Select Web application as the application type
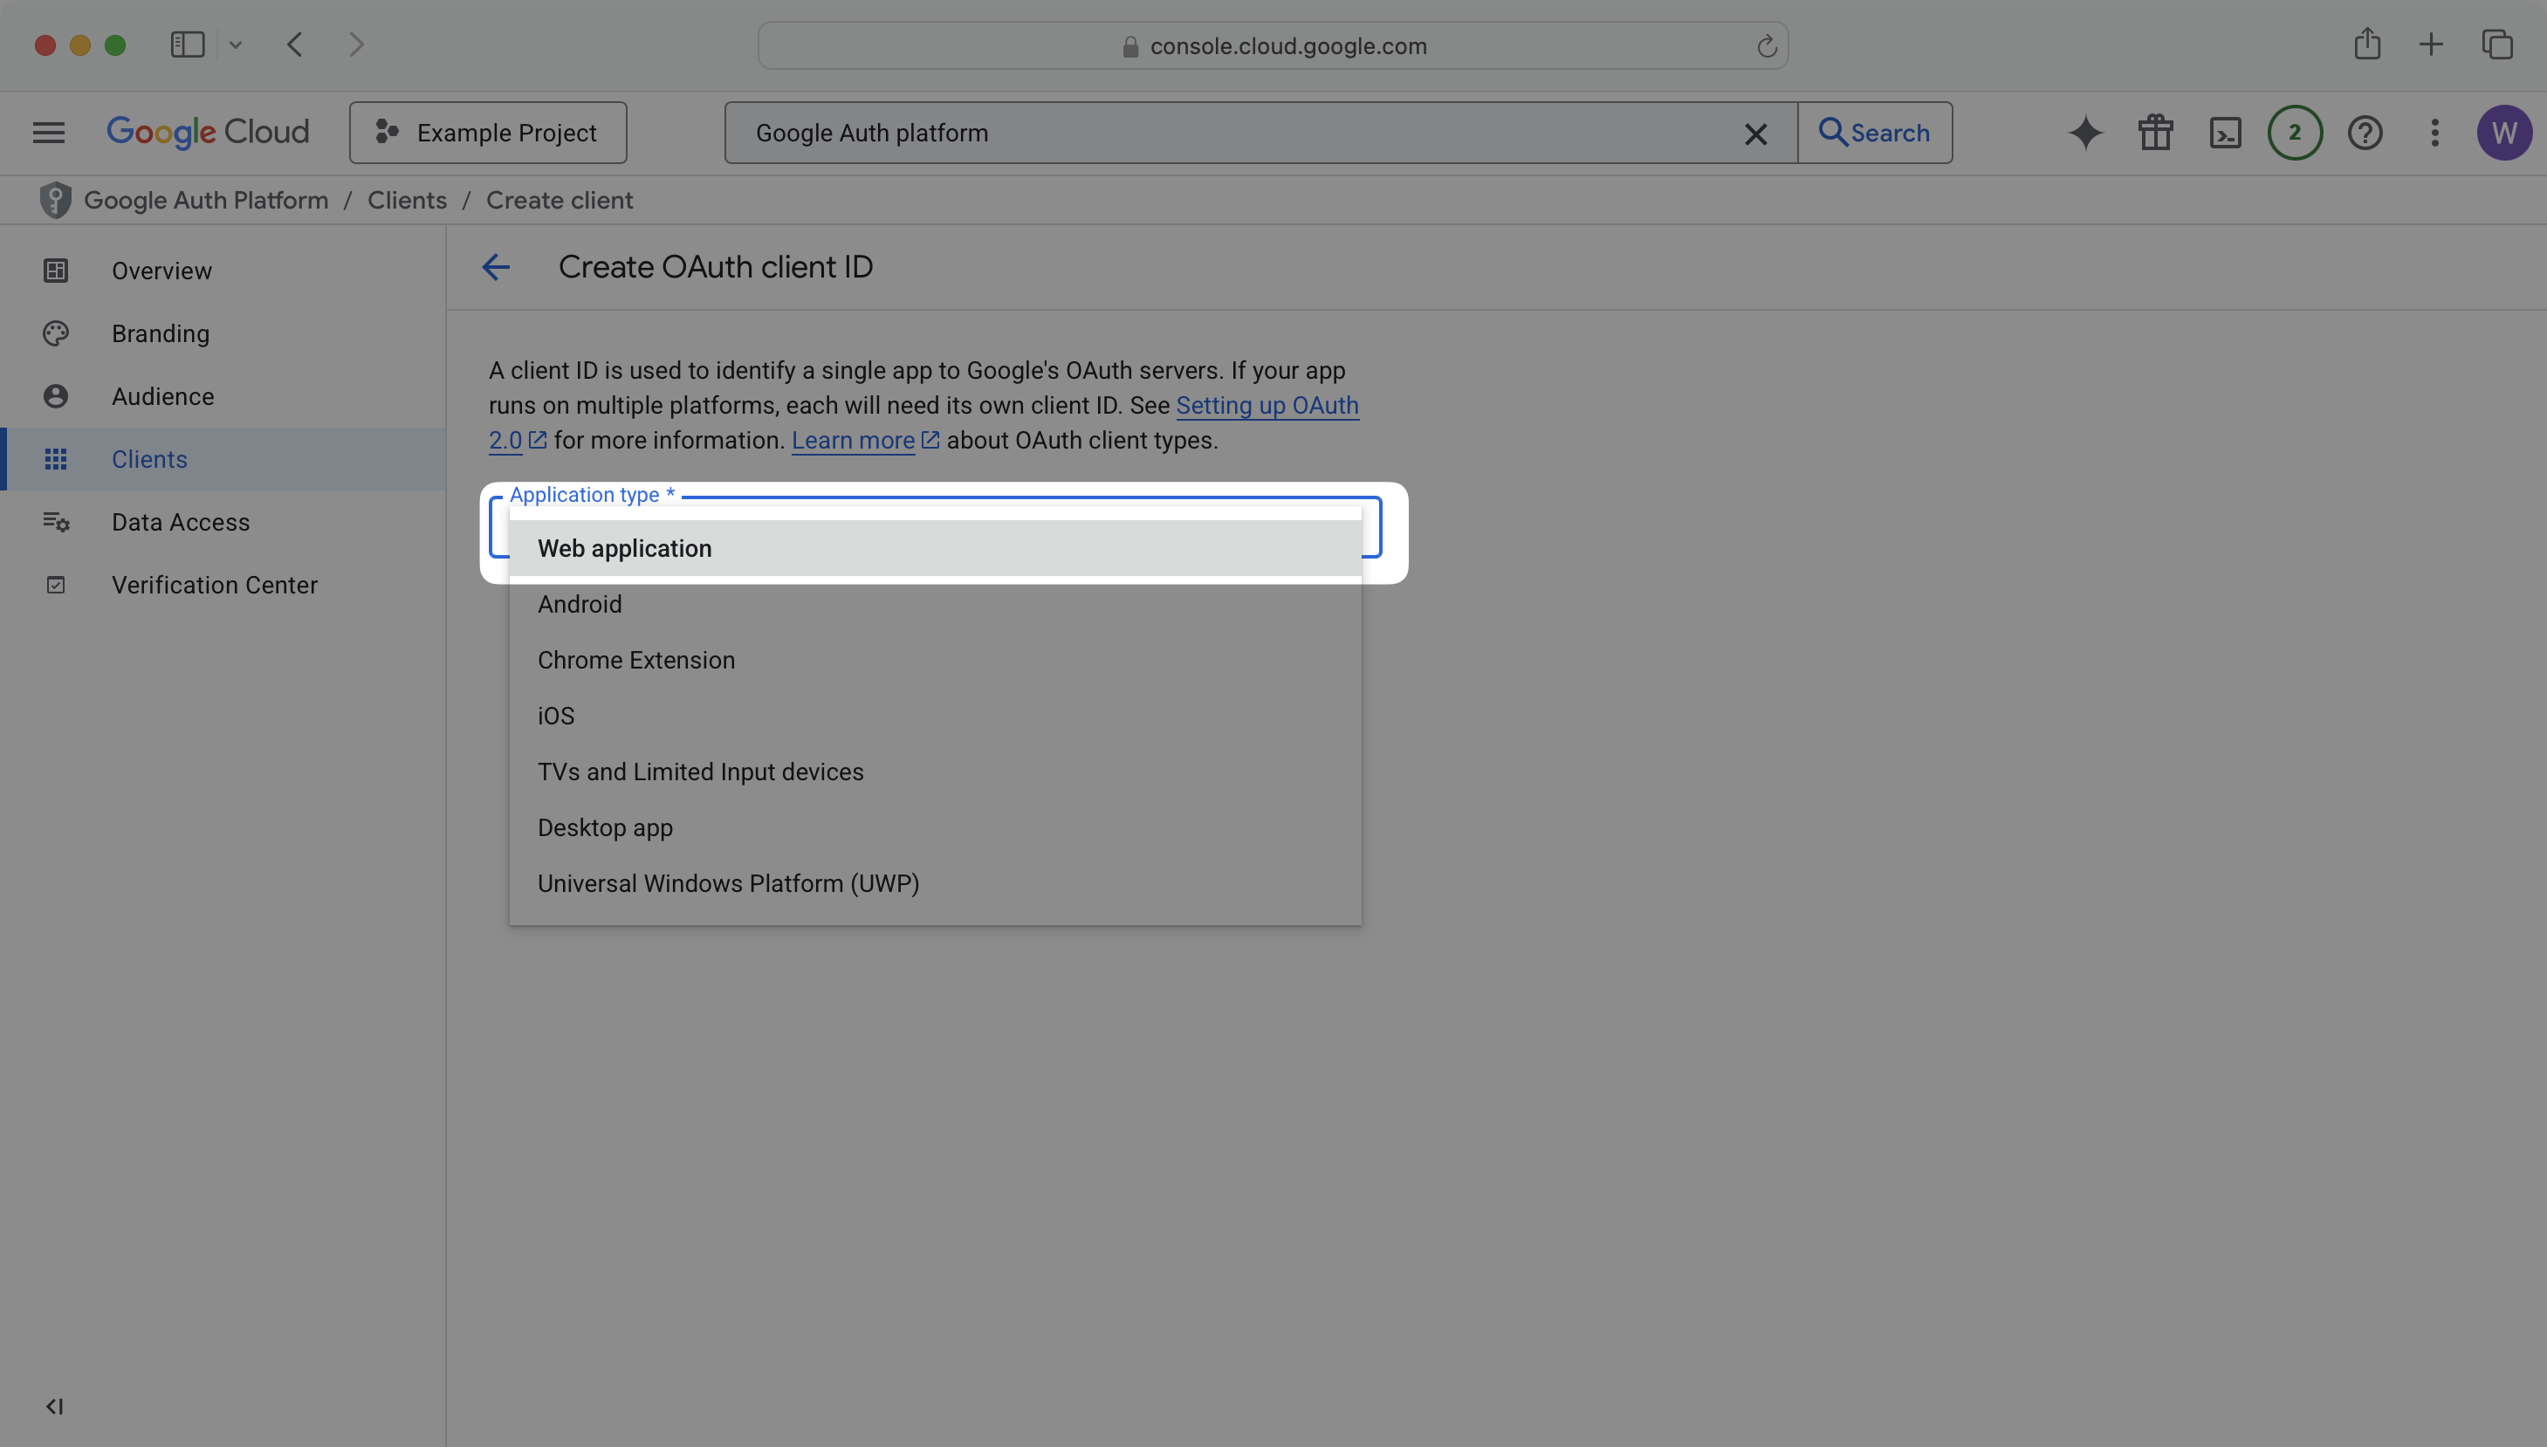Viewport: 2547px width, 1447px height. [x=624, y=547]
